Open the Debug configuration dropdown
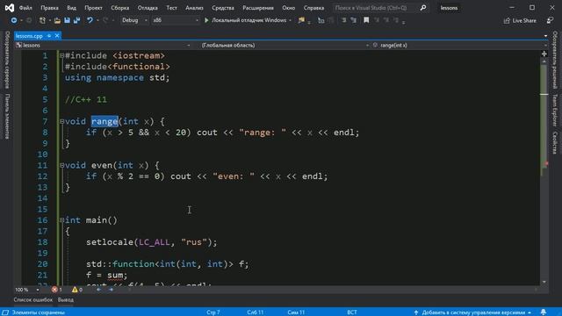 (134, 20)
